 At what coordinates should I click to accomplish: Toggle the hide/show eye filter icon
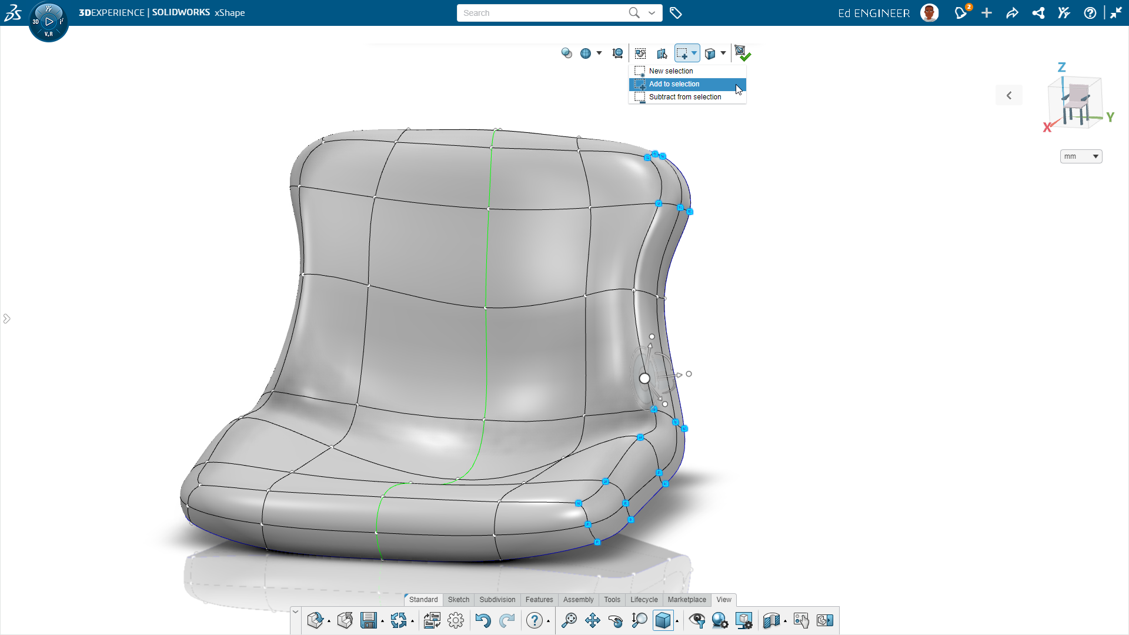[x=697, y=620]
